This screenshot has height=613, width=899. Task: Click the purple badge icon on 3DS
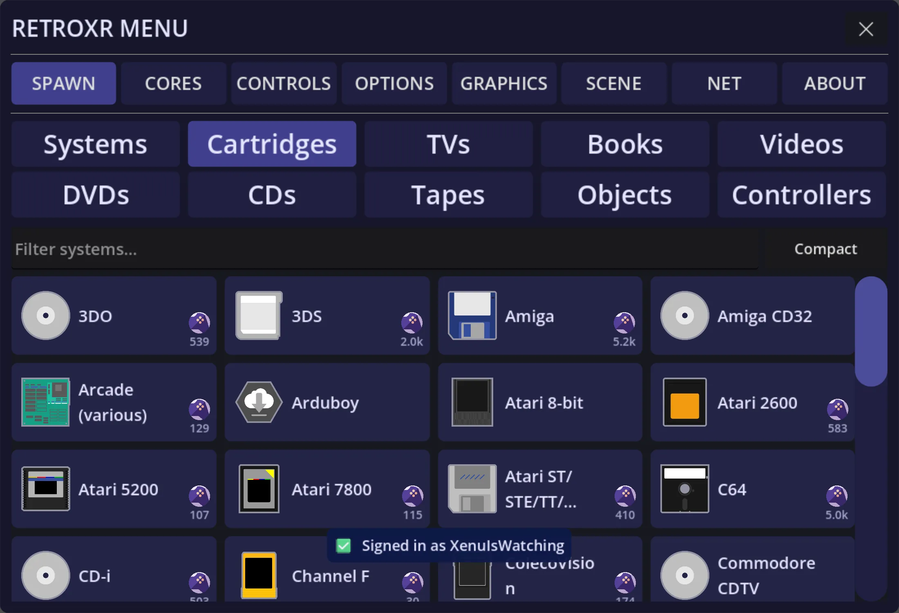pyautogui.click(x=412, y=323)
